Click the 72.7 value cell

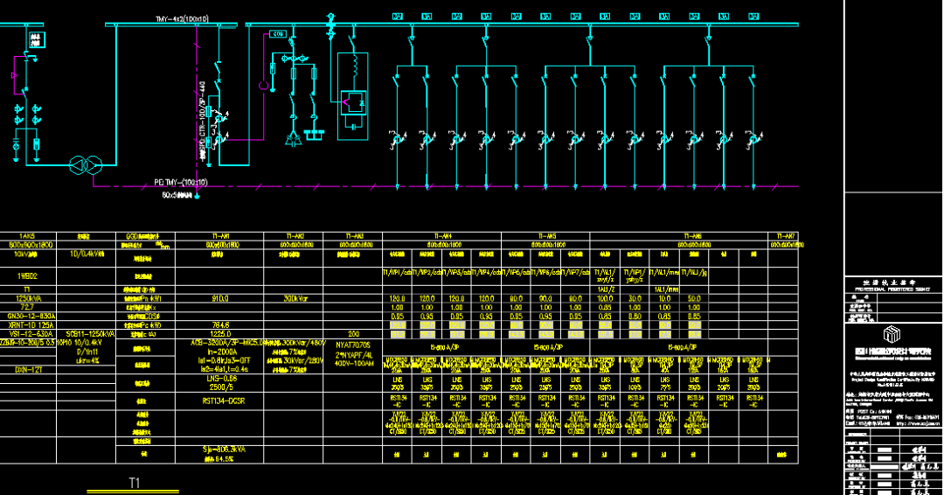pos(27,307)
